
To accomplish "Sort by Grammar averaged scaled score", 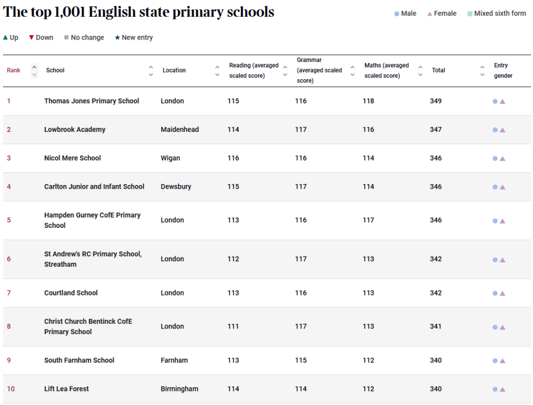I will [x=352, y=71].
